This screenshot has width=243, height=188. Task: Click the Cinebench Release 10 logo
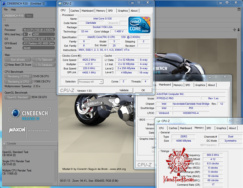tap(30, 115)
